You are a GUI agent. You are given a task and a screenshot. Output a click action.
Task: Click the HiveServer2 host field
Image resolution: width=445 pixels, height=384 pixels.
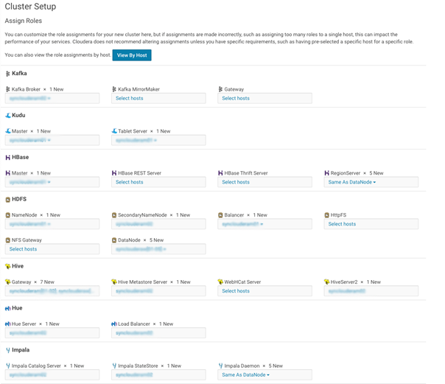click(x=371, y=291)
